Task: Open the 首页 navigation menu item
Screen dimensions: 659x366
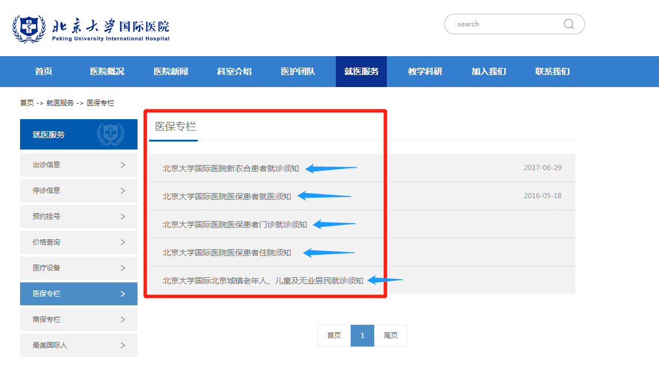Action: [x=44, y=72]
